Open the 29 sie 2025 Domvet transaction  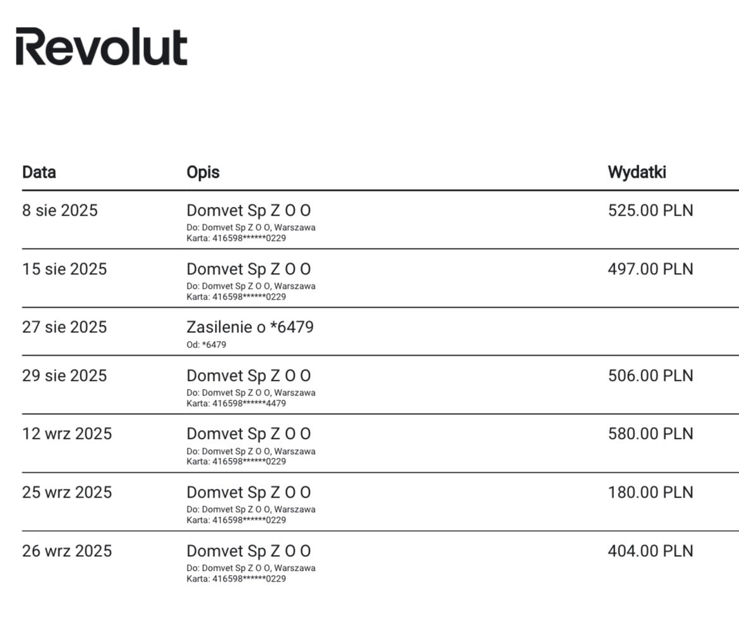coord(380,385)
